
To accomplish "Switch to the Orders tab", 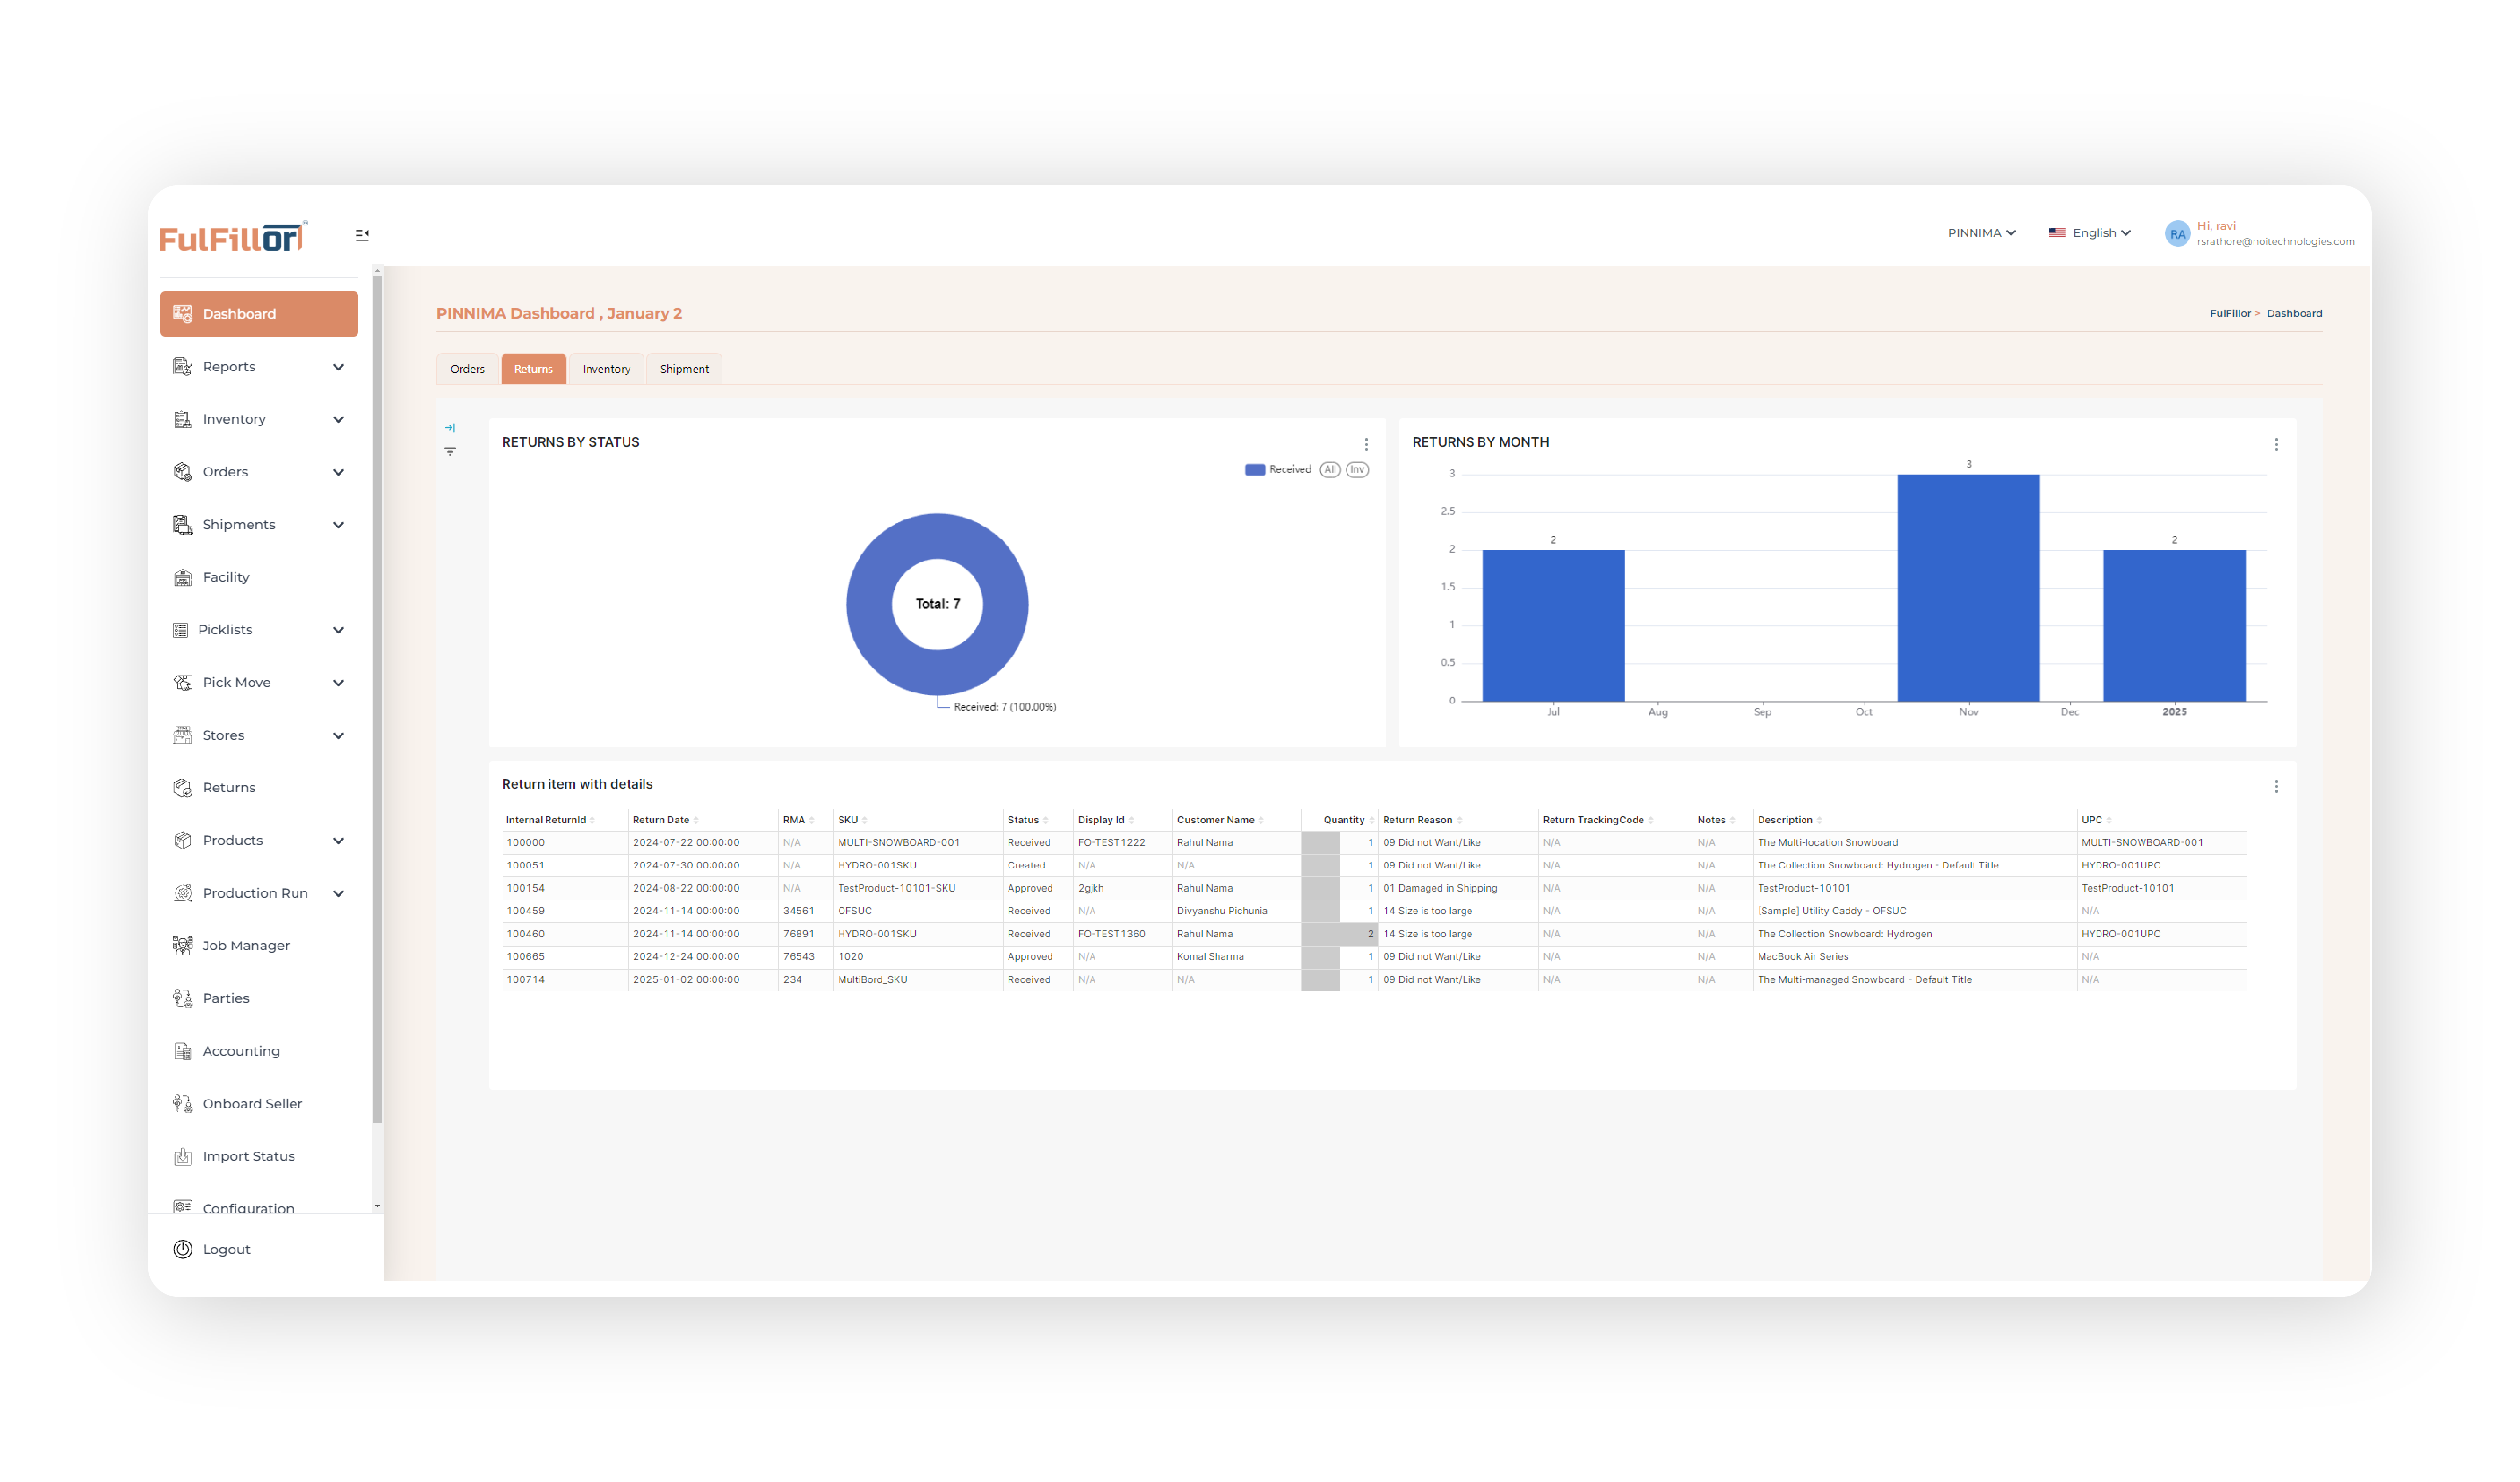I will coord(467,369).
